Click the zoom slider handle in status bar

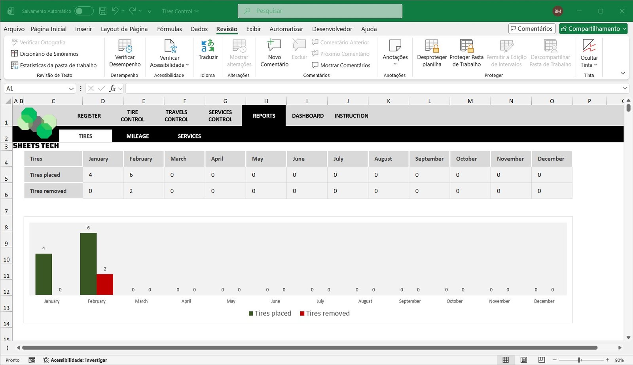579,360
